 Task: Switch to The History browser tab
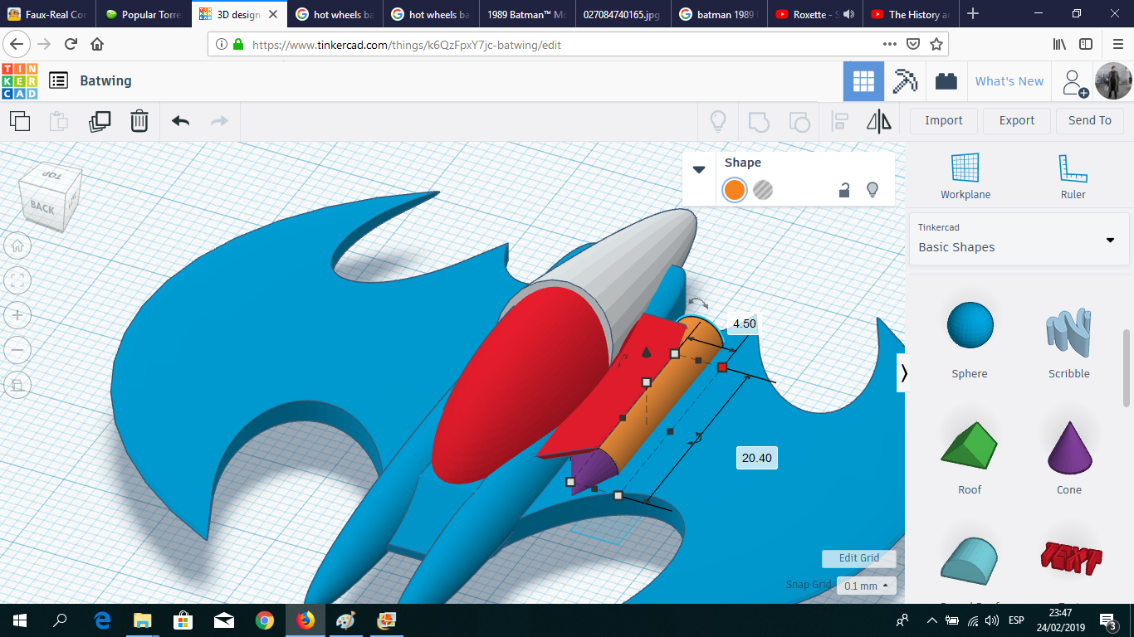[x=909, y=14]
